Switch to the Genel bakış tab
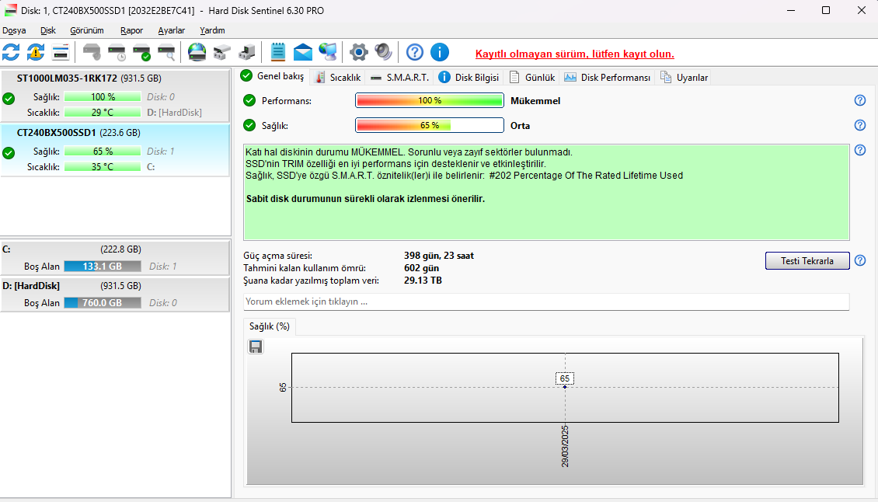The height and width of the screenshot is (502, 878). (273, 76)
